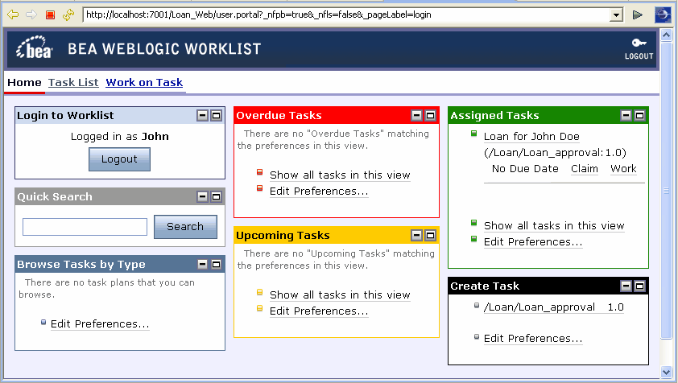678x383 pixels.
Task: Click the Search button in Quick Search
Action: (x=185, y=227)
